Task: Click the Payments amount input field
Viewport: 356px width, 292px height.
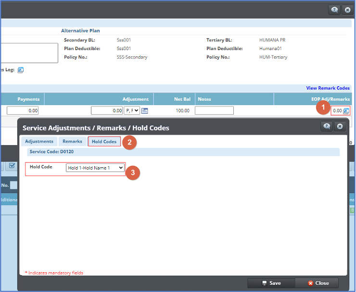Action: (23, 111)
